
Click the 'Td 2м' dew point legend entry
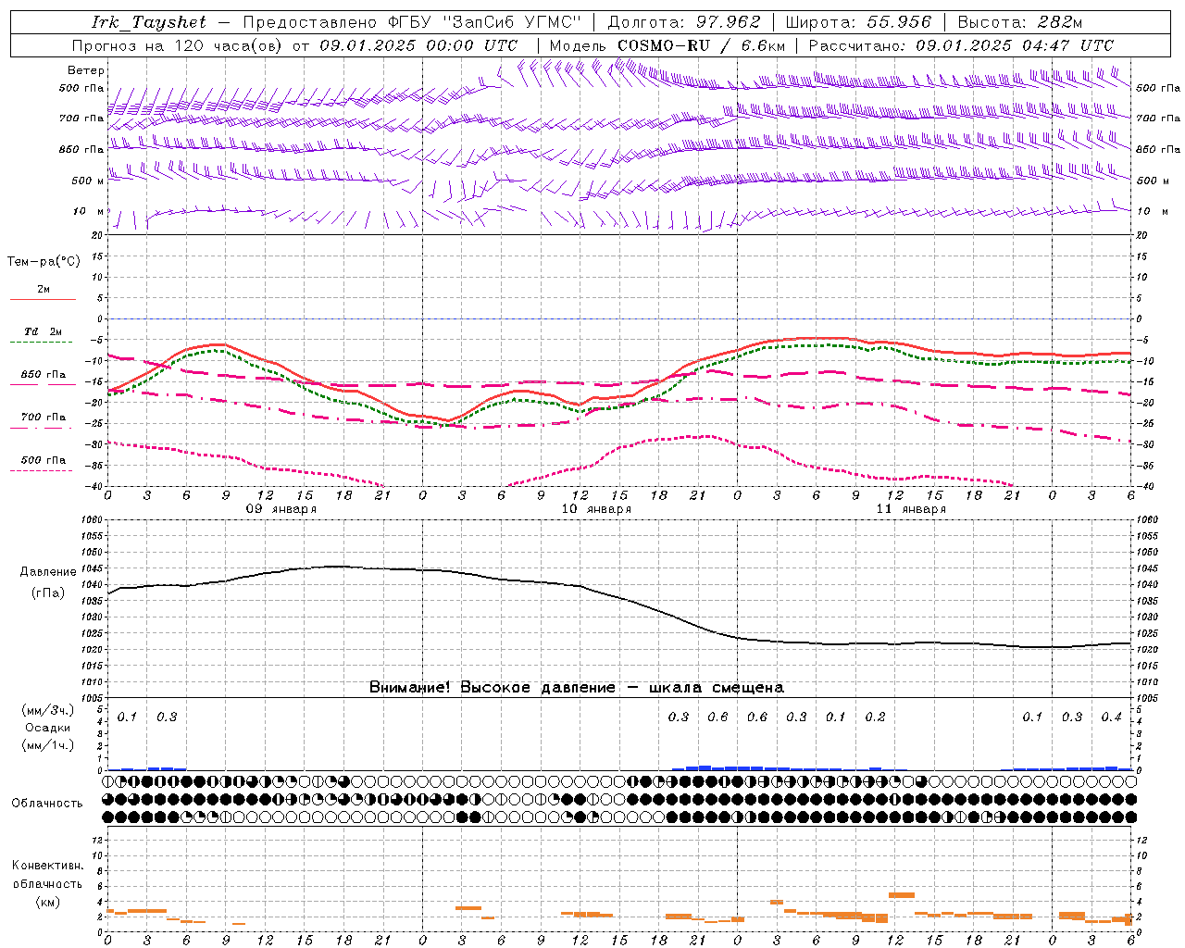click(x=44, y=331)
